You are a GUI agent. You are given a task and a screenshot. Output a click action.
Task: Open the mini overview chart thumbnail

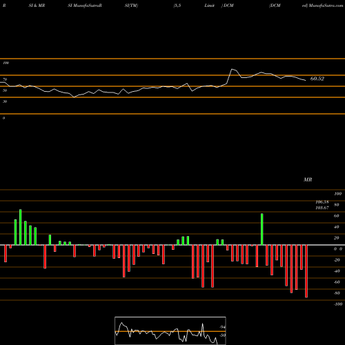pos(170,331)
